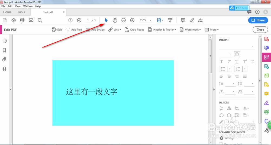Switch to the Tools tab
271x145 pixels.
pos(21,12)
